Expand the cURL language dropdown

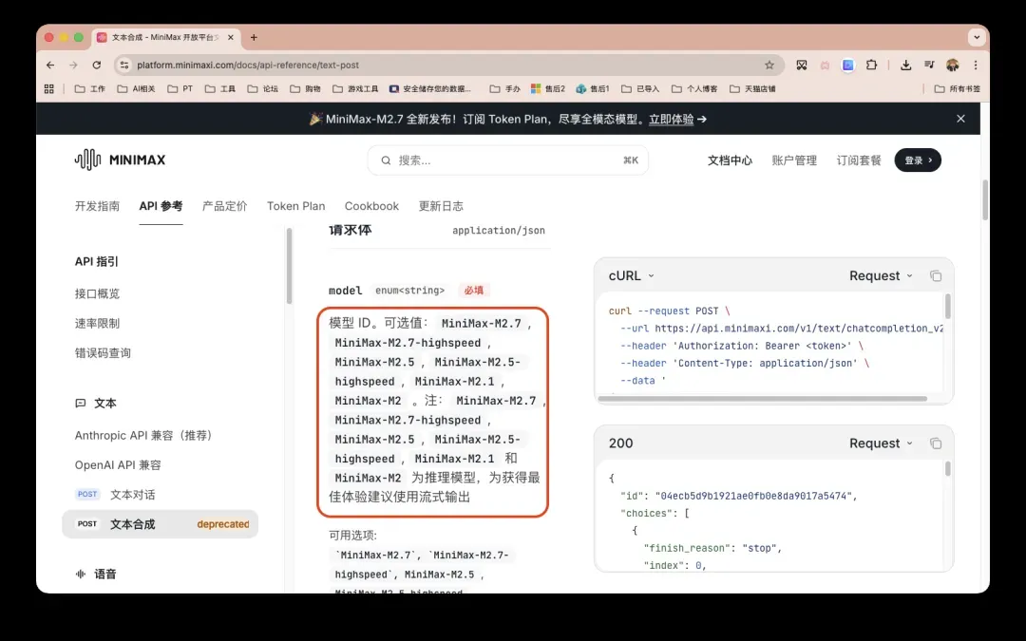coord(632,276)
